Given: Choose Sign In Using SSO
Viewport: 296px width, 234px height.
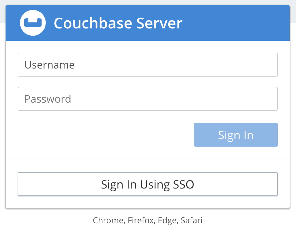Looking at the screenshot, I should (x=147, y=184).
